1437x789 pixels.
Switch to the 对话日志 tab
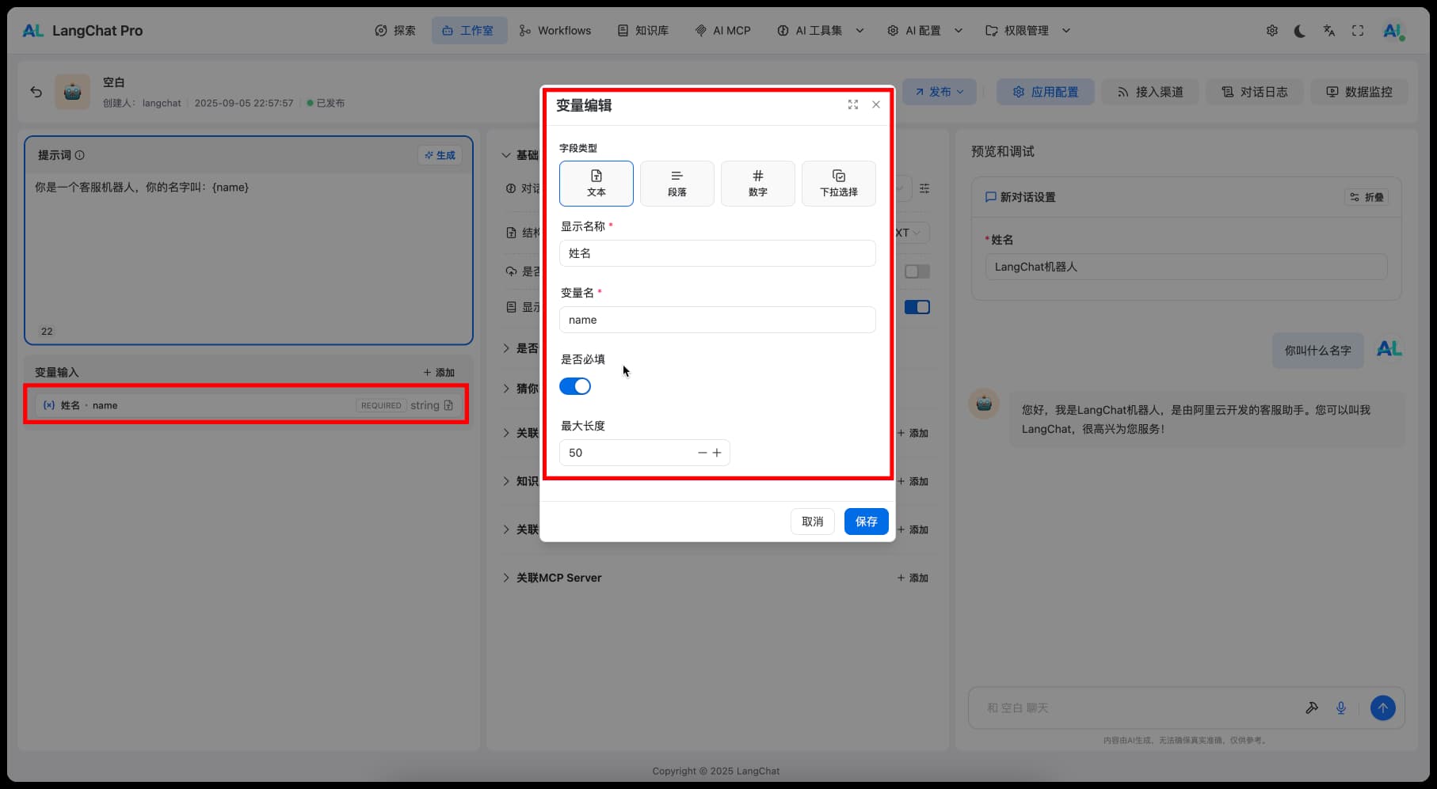pyautogui.click(x=1254, y=92)
